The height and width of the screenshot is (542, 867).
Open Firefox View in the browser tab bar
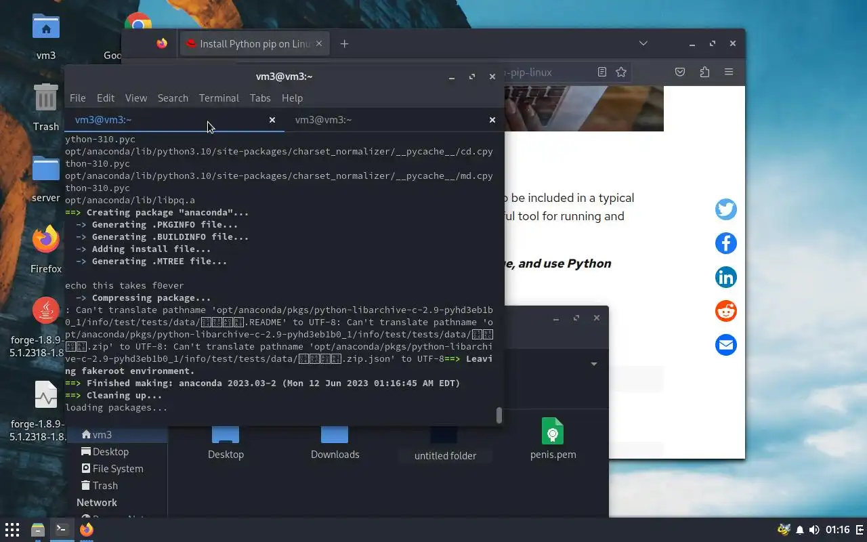click(161, 43)
